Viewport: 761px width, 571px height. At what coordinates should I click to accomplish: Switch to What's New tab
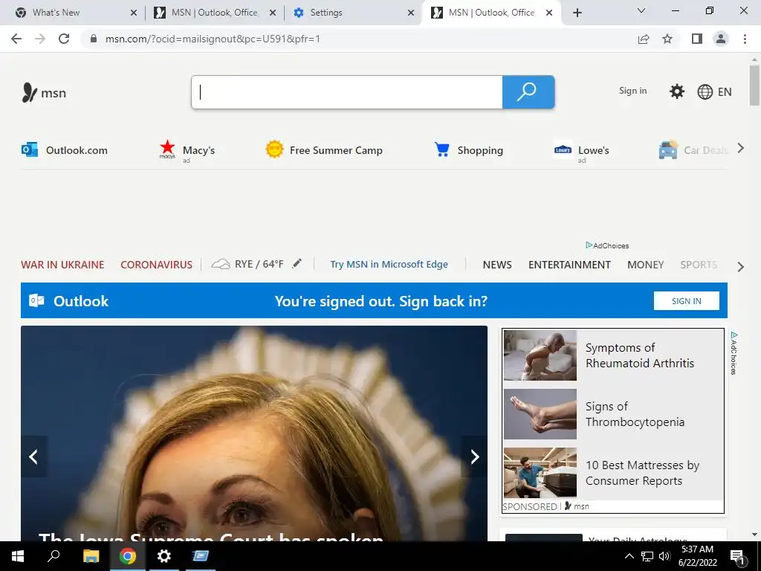[72, 13]
